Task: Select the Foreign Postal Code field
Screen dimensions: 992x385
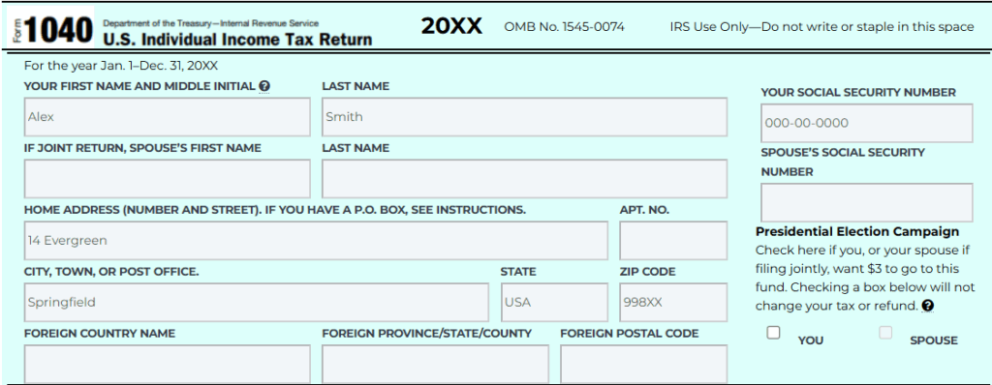Action: [643, 364]
